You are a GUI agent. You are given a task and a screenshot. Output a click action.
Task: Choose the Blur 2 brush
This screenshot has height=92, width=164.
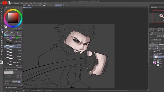coord(13,52)
